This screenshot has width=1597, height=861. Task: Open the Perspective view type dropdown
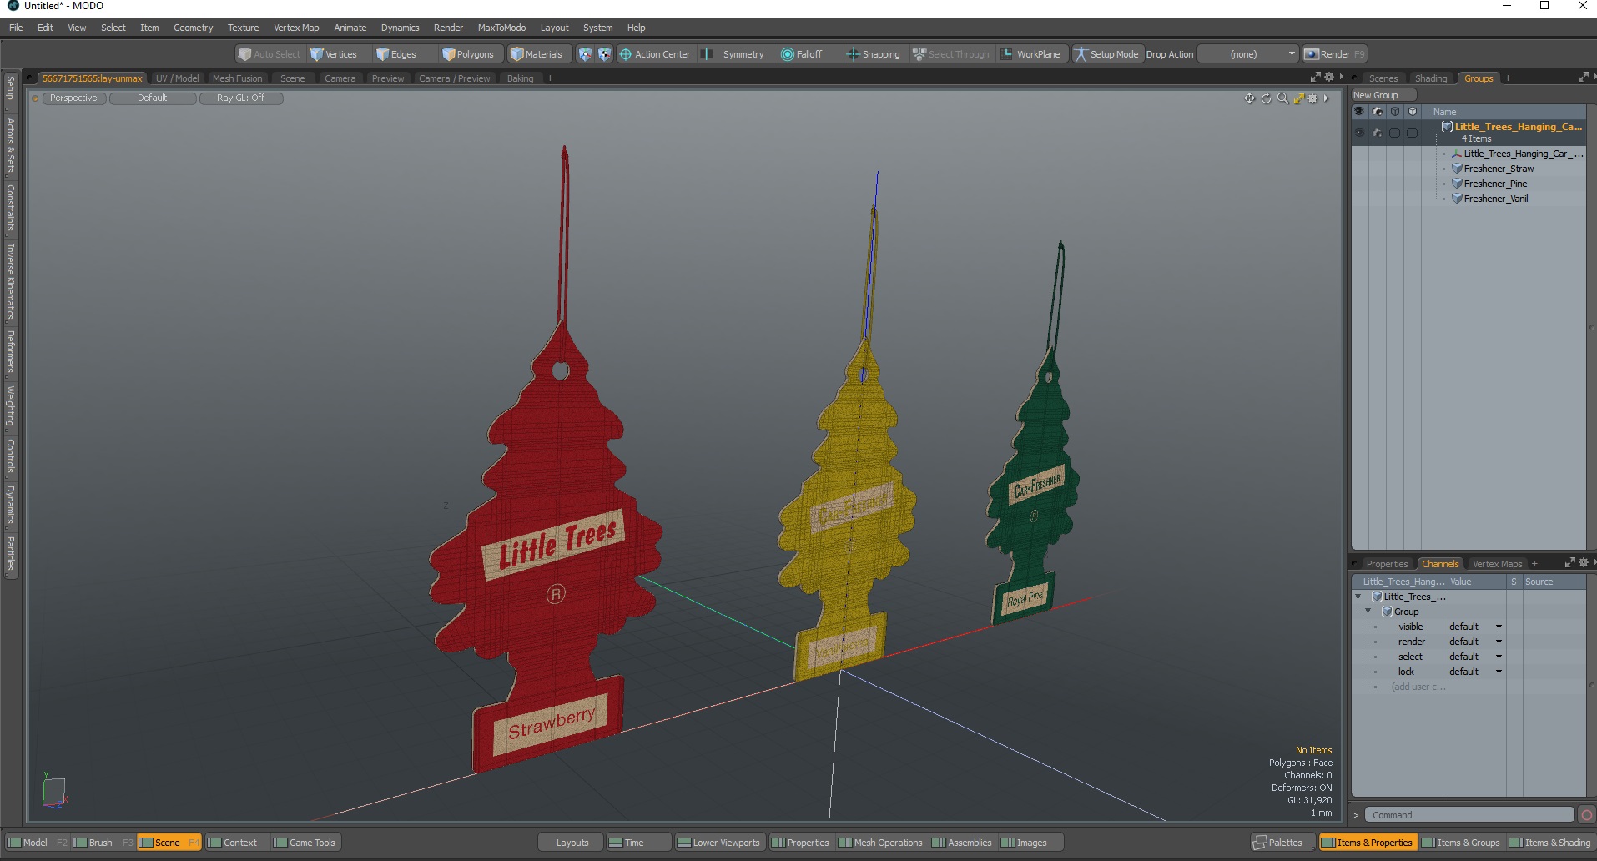pos(73,98)
